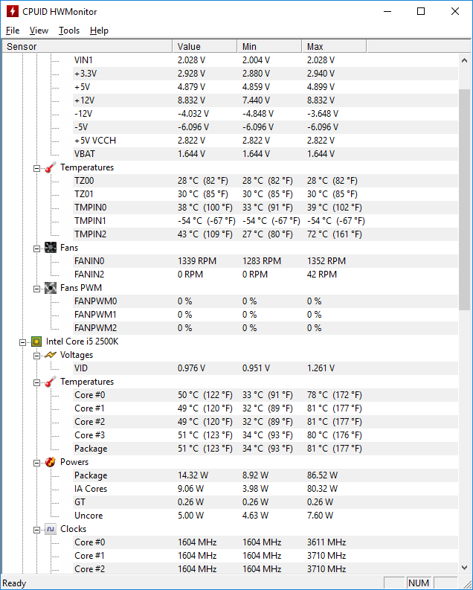Click the thermometer icon beside the CPU Temperatures group
The height and width of the screenshot is (590, 473).
coord(51,382)
